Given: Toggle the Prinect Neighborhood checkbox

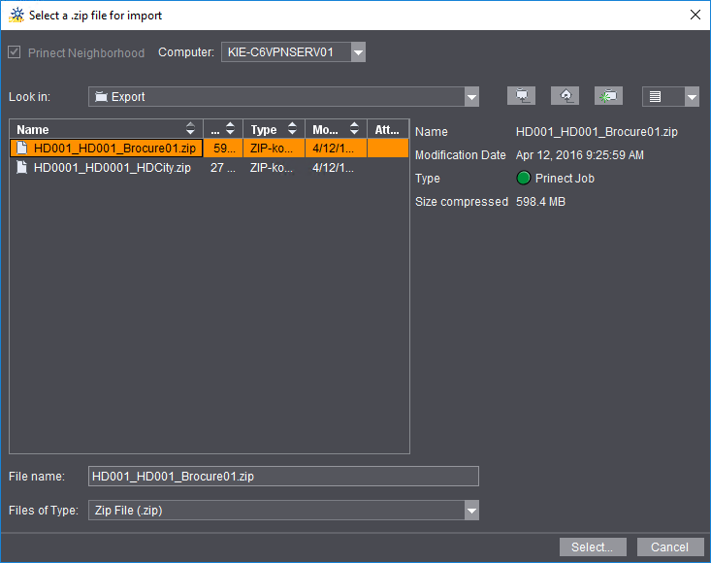Looking at the screenshot, I should coord(15,52).
